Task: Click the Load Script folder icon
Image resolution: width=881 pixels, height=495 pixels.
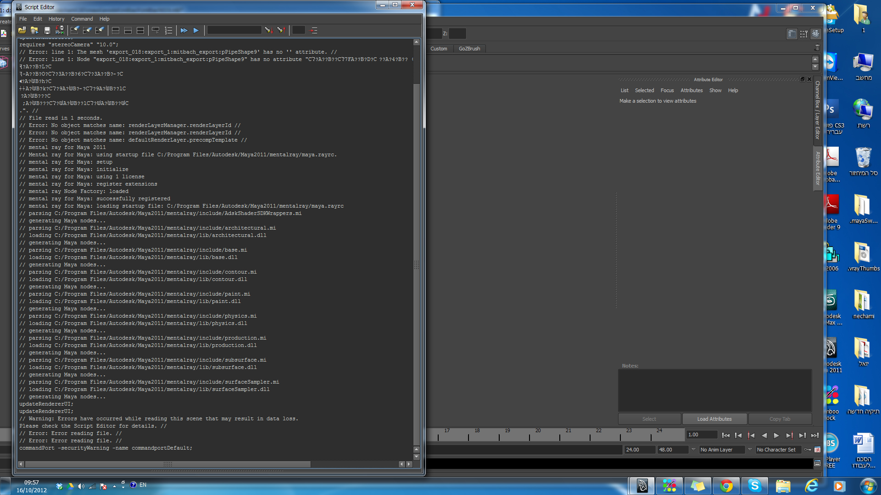Action: (22, 30)
